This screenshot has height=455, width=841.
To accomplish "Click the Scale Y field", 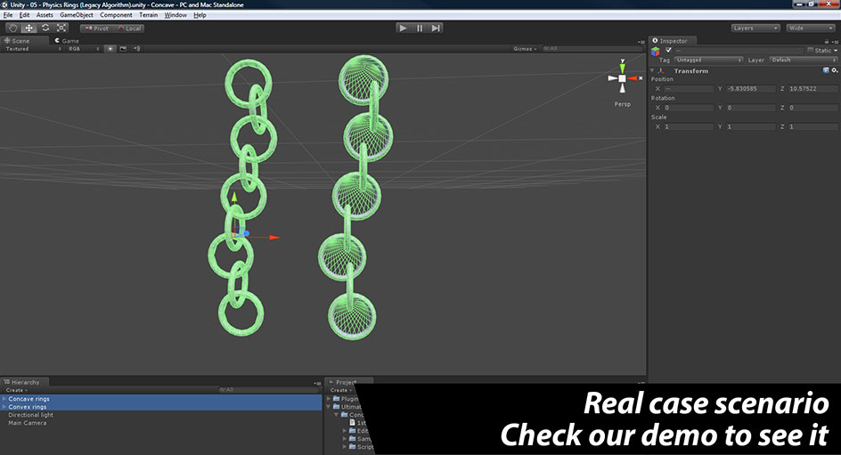I will [x=751, y=126].
